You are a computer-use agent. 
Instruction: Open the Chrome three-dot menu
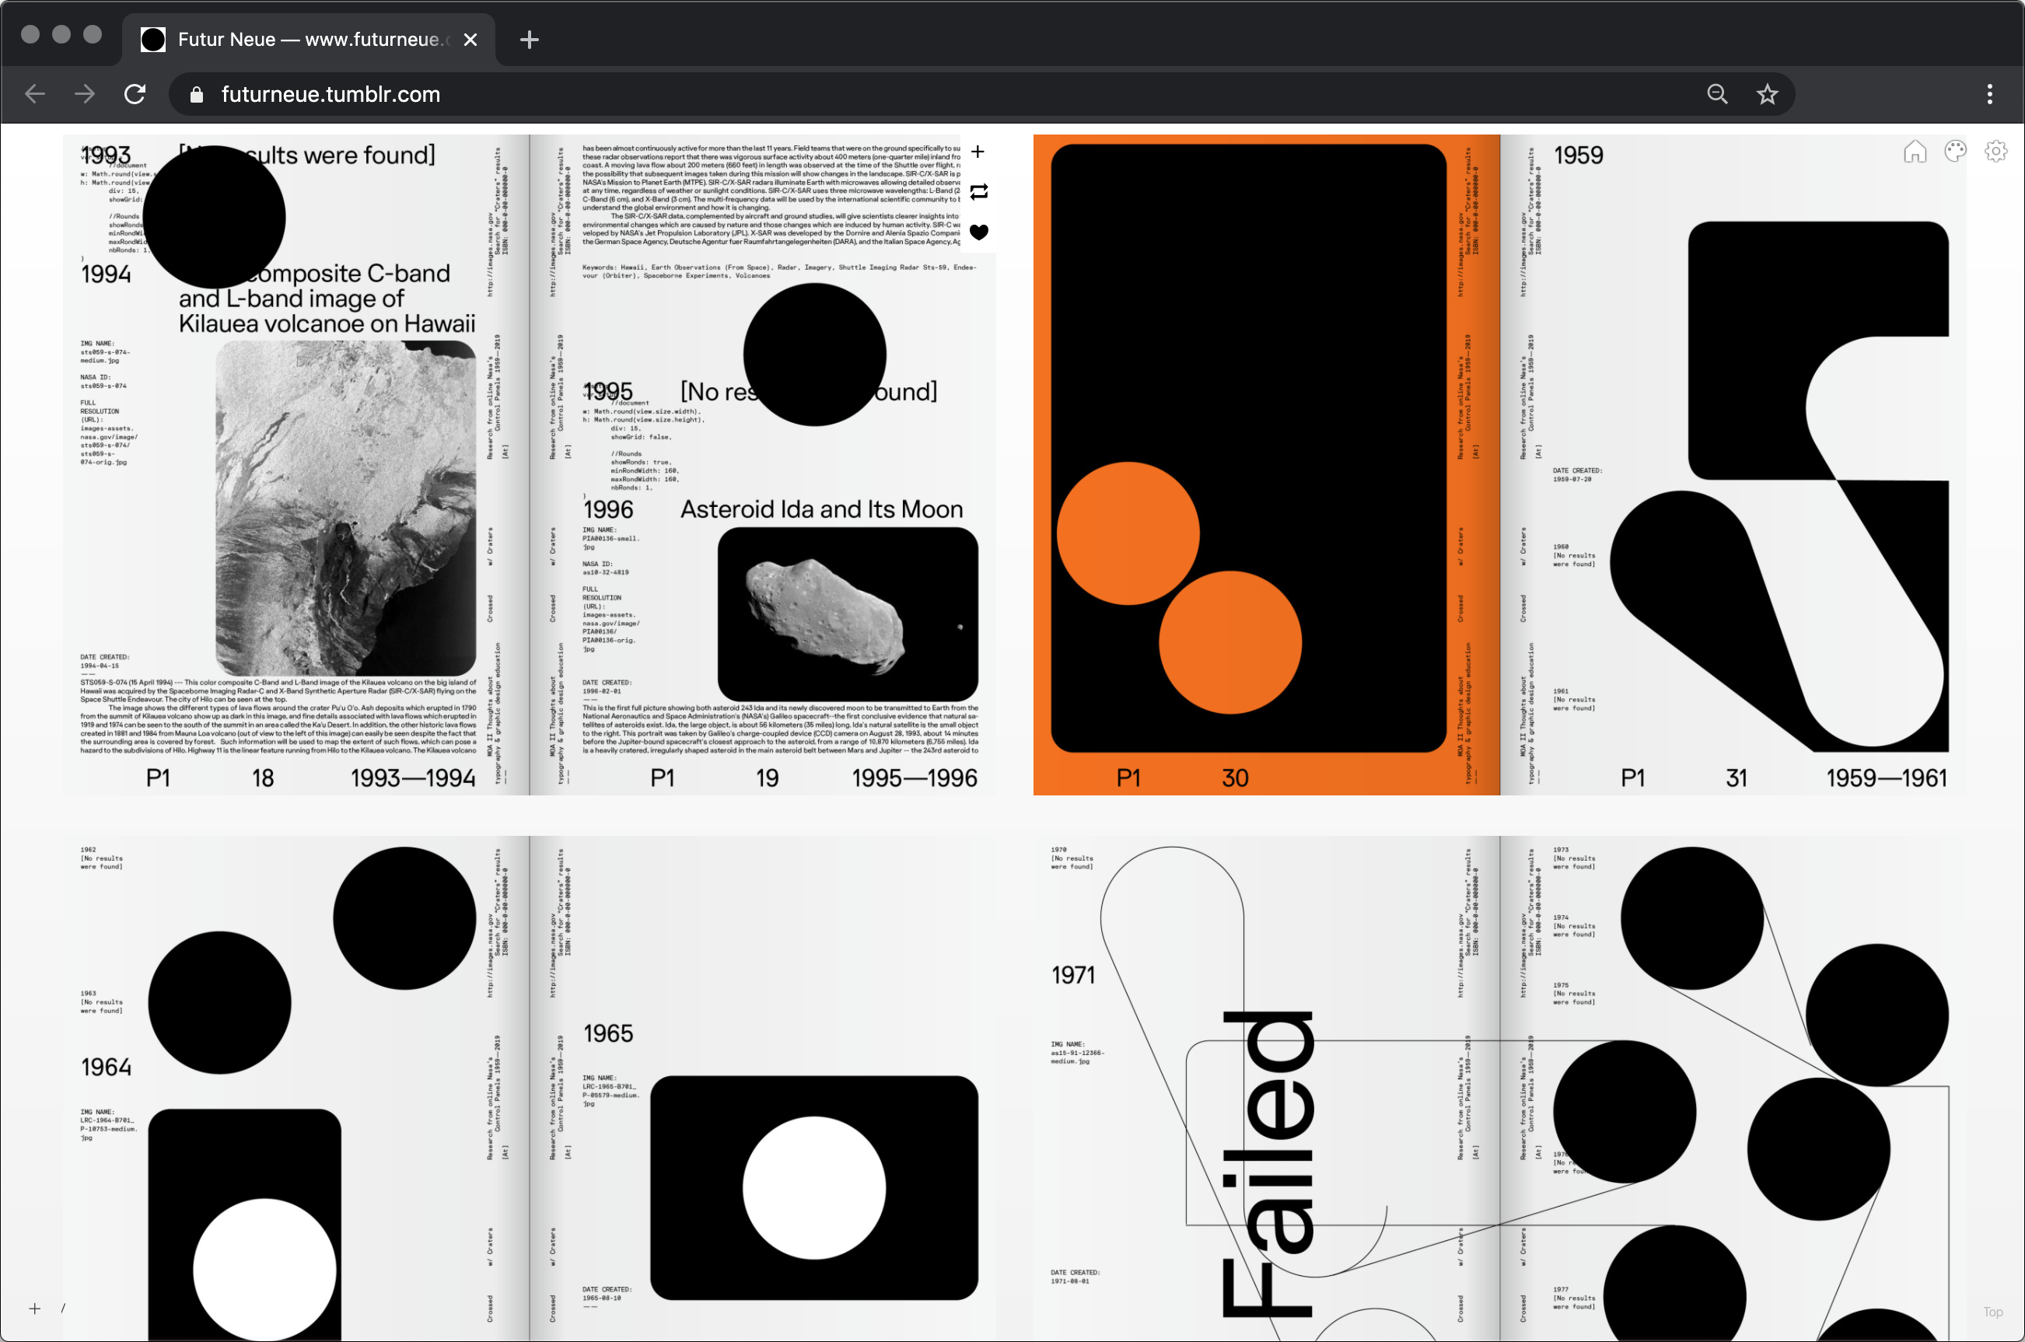tap(1990, 94)
